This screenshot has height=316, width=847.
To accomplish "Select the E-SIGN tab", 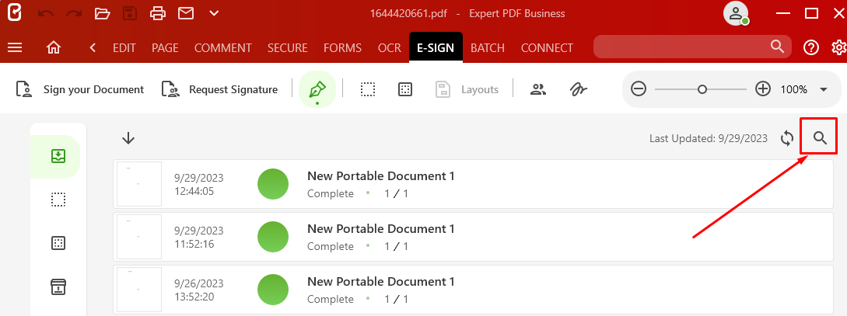I will [x=436, y=47].
